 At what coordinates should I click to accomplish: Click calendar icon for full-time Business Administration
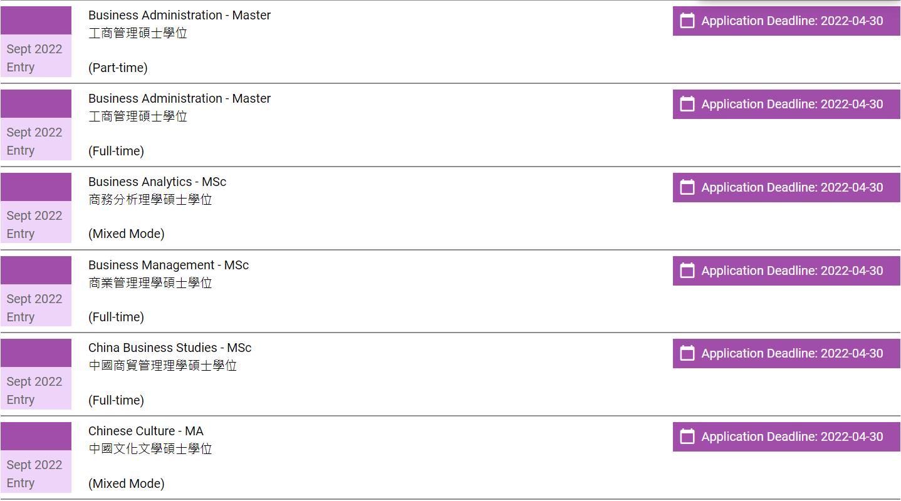tap(687, 104)
